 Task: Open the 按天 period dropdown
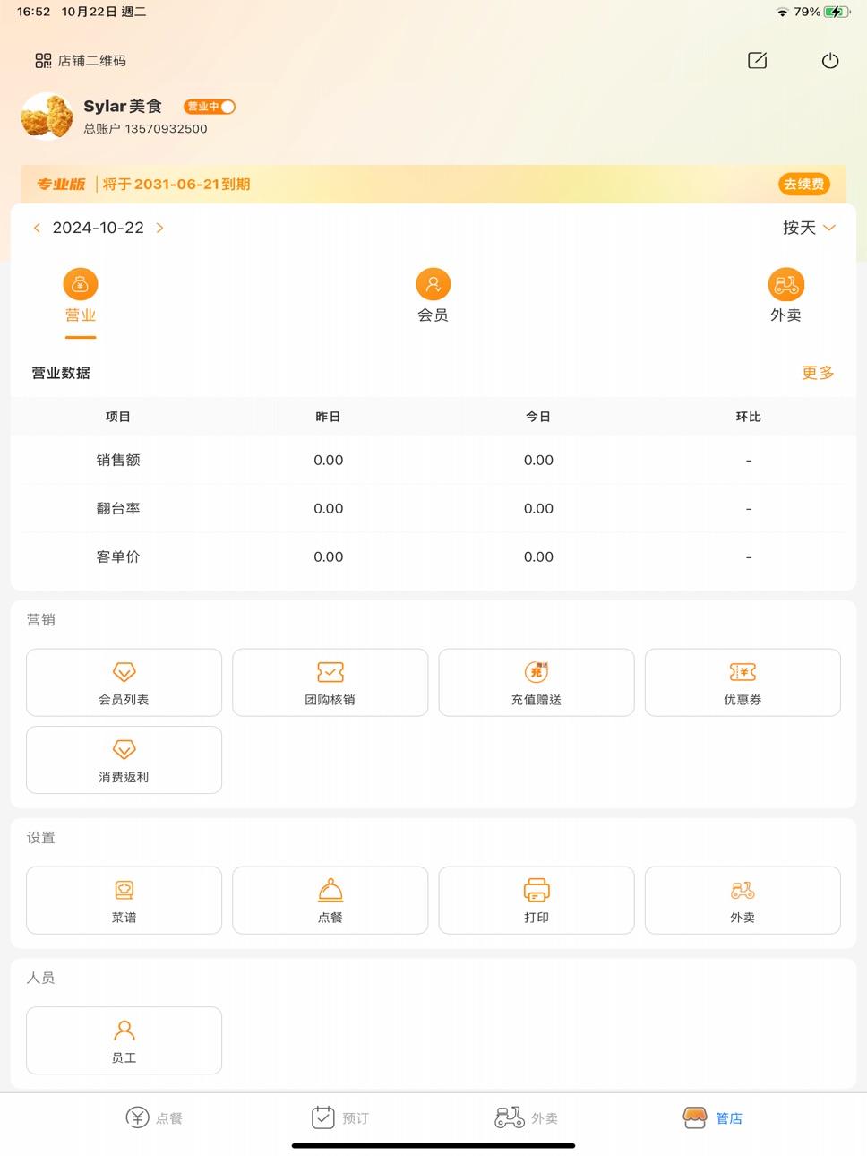[809, 228]
